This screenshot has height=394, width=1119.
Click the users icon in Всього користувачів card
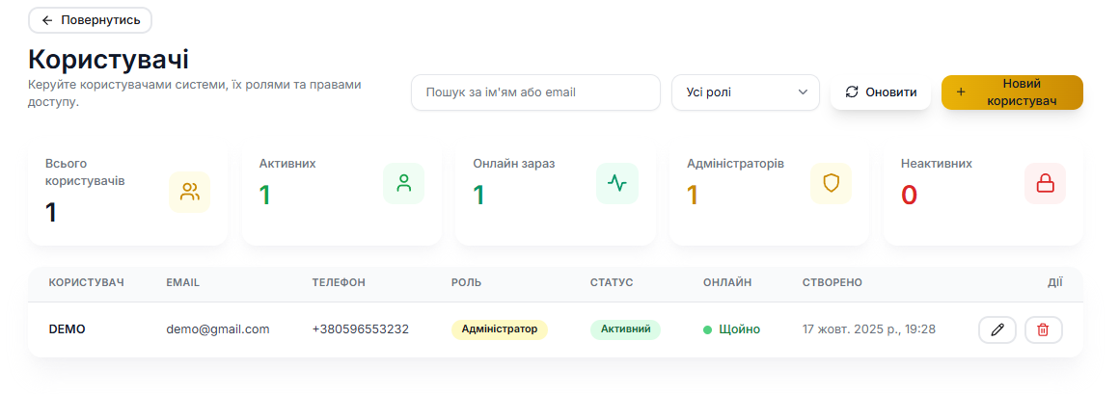coord(190,192)
